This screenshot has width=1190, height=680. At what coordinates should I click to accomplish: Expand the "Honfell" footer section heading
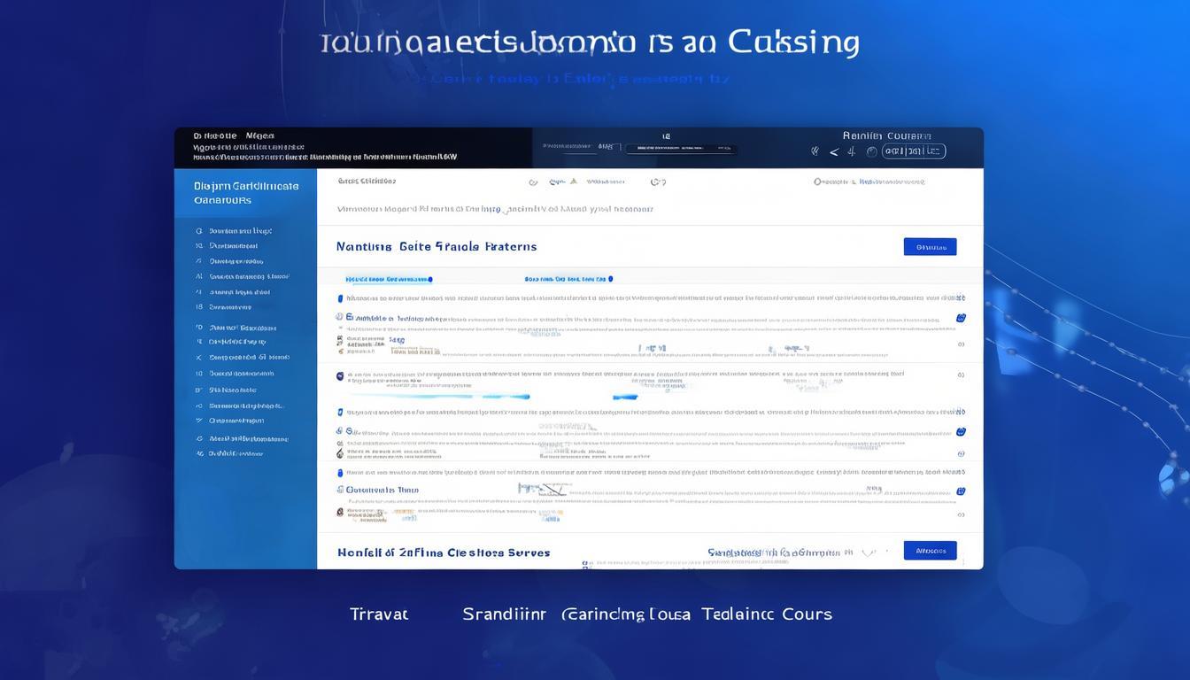click(x=443, y=552)
